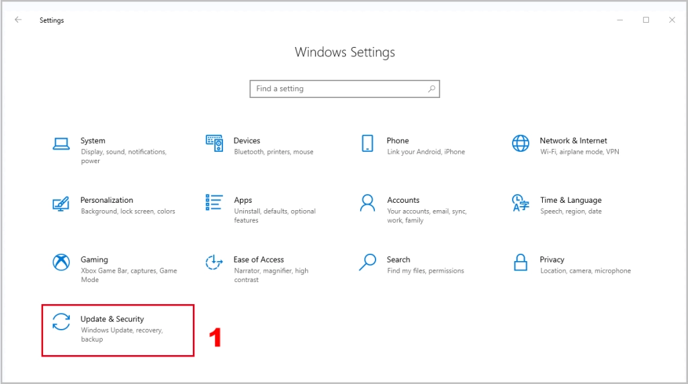Select the Phone icon

(x=368, y=144)
